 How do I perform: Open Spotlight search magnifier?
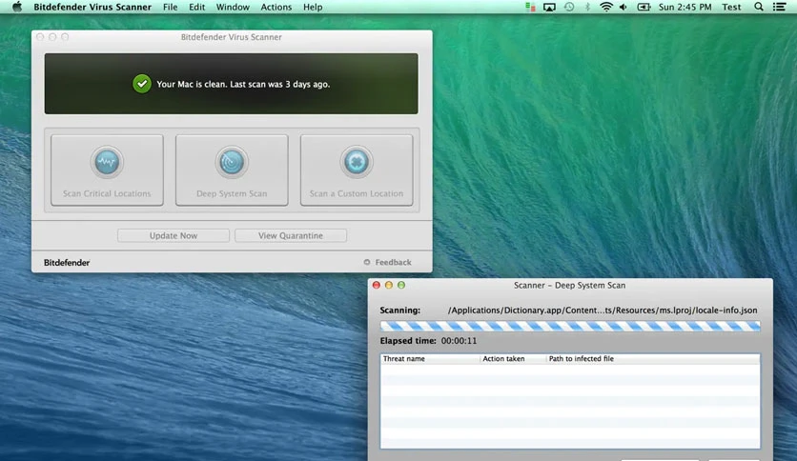point(758,7)
